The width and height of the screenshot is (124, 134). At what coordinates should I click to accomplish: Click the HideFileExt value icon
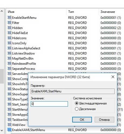click(x=9, y=33)
